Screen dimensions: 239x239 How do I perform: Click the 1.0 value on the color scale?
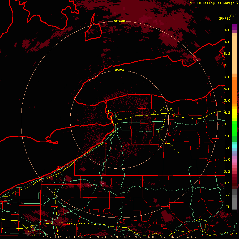[227, 160]
